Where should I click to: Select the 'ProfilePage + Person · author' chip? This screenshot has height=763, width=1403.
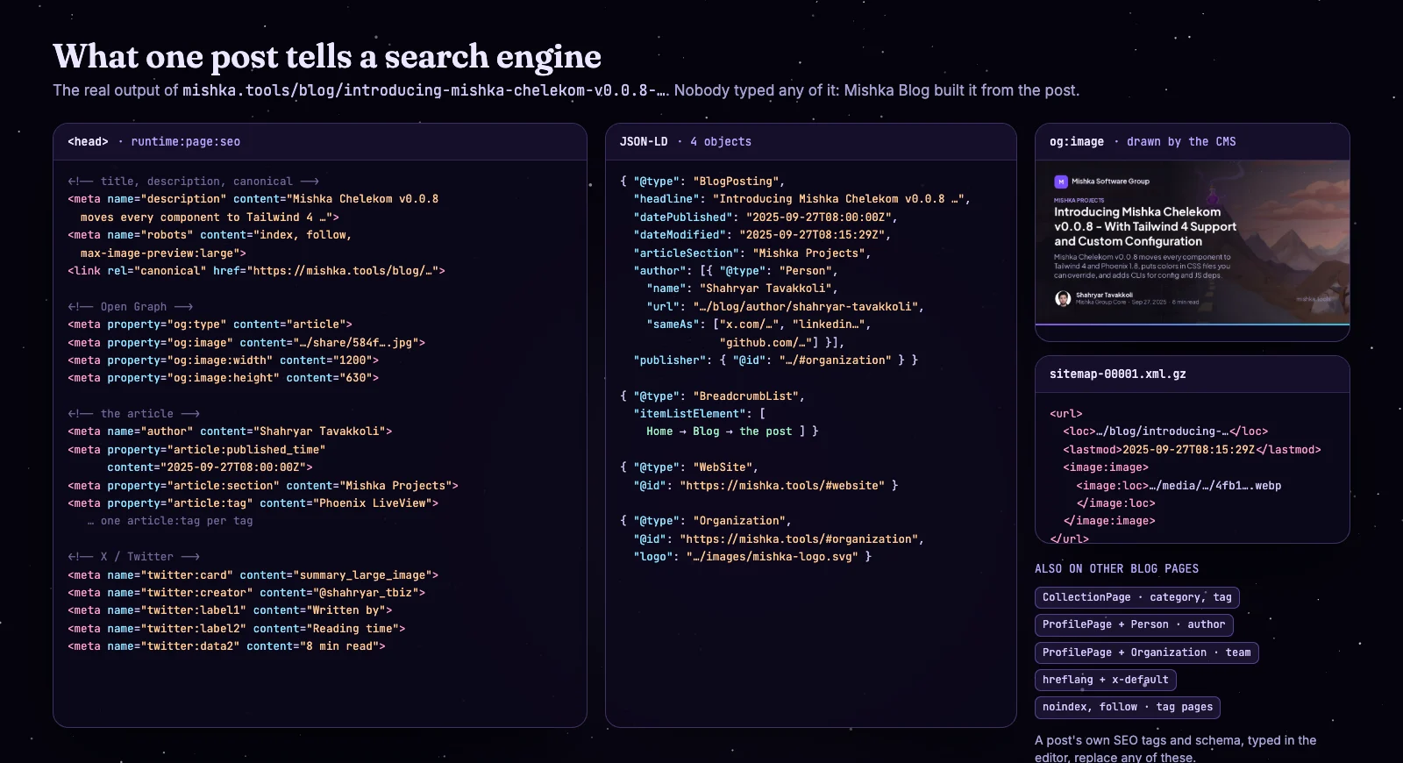(x=1134, y=624)
